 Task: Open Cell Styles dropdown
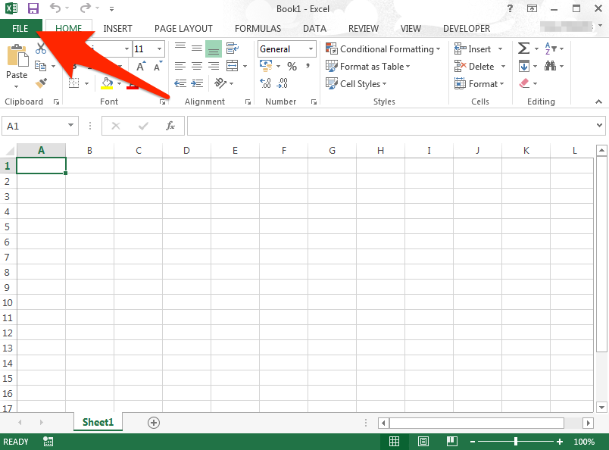(x=356, y=84)
